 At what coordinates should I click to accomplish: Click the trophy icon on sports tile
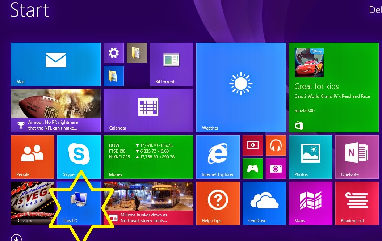(x=21, y=125)
